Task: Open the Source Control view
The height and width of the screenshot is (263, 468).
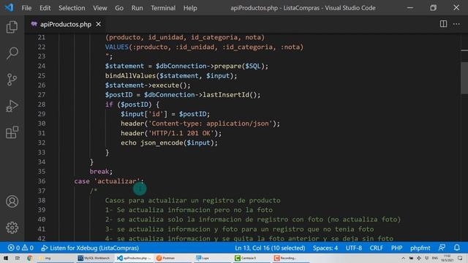Action: pyautogui.click(x=12, y=80)
